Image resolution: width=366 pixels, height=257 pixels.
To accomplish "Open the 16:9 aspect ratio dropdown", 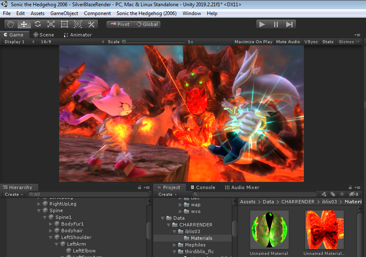I will click(72, 42).
